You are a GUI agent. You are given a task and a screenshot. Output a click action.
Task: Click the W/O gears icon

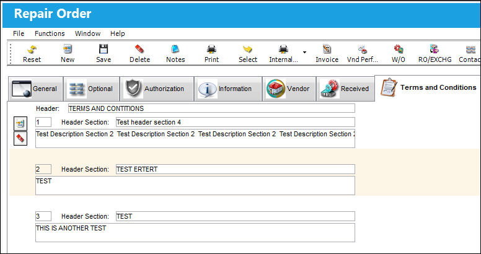[399, 49]
